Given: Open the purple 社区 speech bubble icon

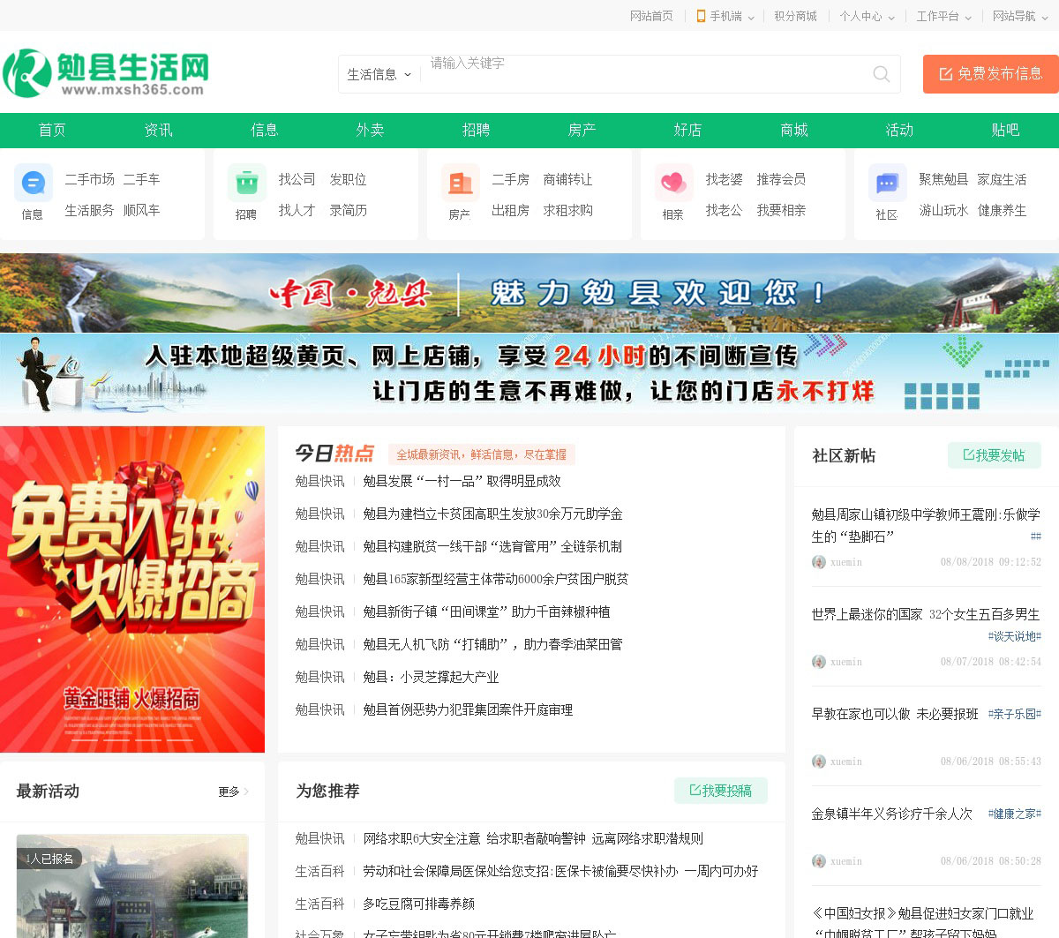Looking at the screenshot, I should click(x=887, y=184).
